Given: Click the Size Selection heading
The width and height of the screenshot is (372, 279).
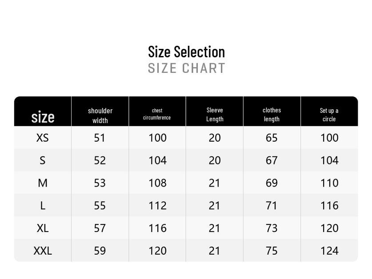Looking at the screenshot, I should tap(186, 52).
